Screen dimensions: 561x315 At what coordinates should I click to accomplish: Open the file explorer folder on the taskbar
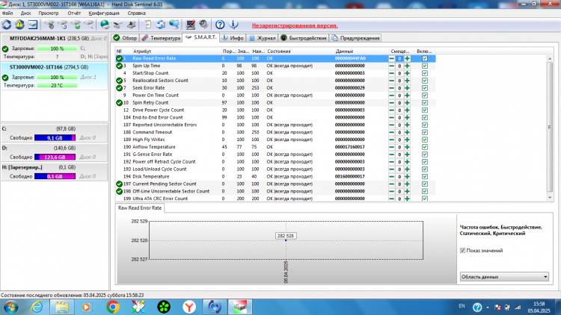(x=62, y=307)
